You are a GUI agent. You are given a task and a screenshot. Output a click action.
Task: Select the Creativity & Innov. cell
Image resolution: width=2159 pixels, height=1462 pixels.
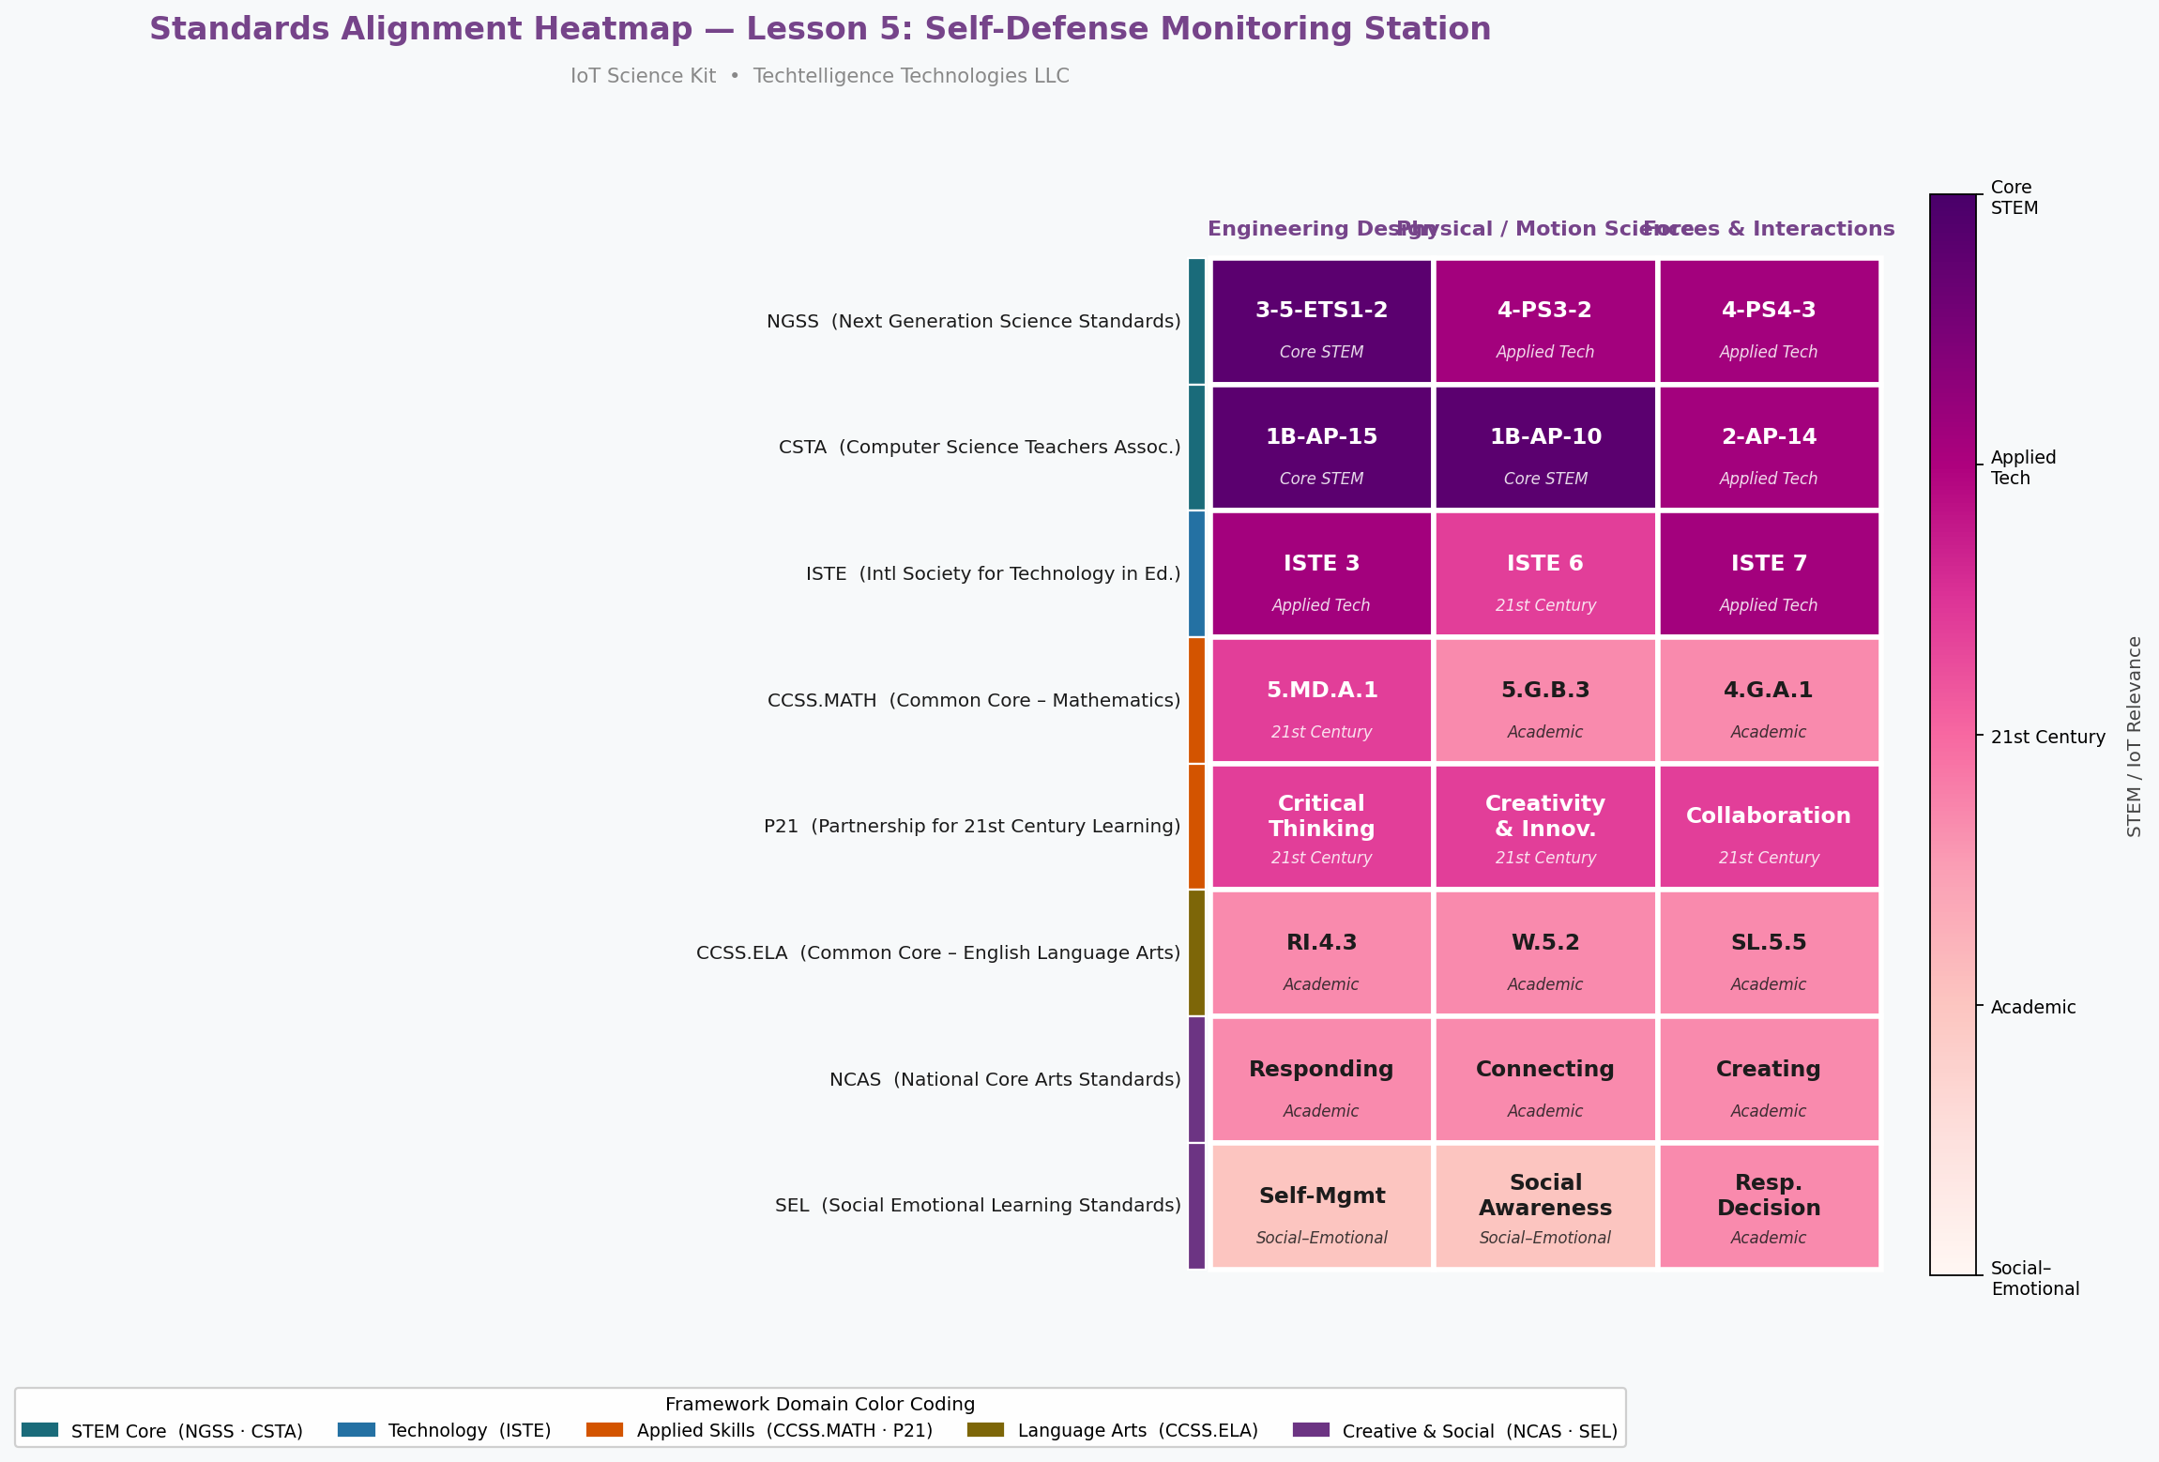[x=1545, y=827]
